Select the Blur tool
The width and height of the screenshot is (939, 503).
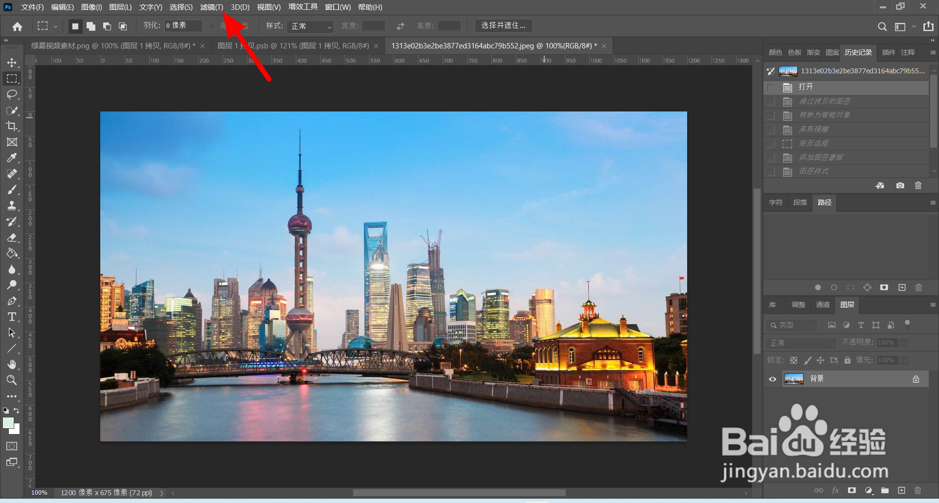click(12, 269)
